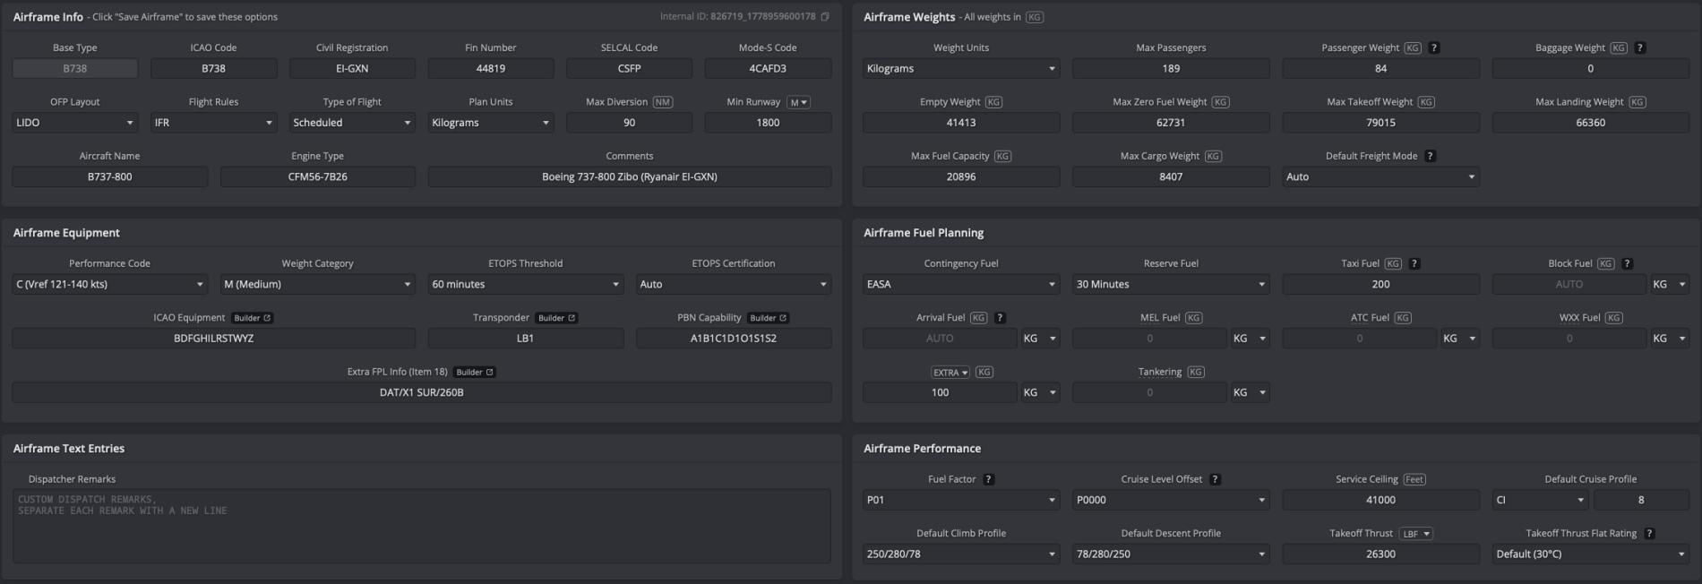This screenshot has width=1702, height=584.
Task: Edit the Civil Registration field EI-GXN
Action: click(352, 68)
